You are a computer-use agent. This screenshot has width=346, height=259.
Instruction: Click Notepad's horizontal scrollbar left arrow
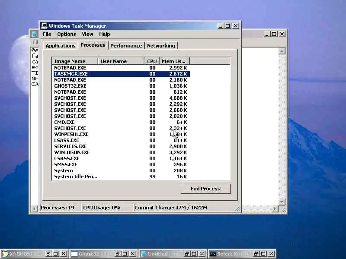pos(35,208)
